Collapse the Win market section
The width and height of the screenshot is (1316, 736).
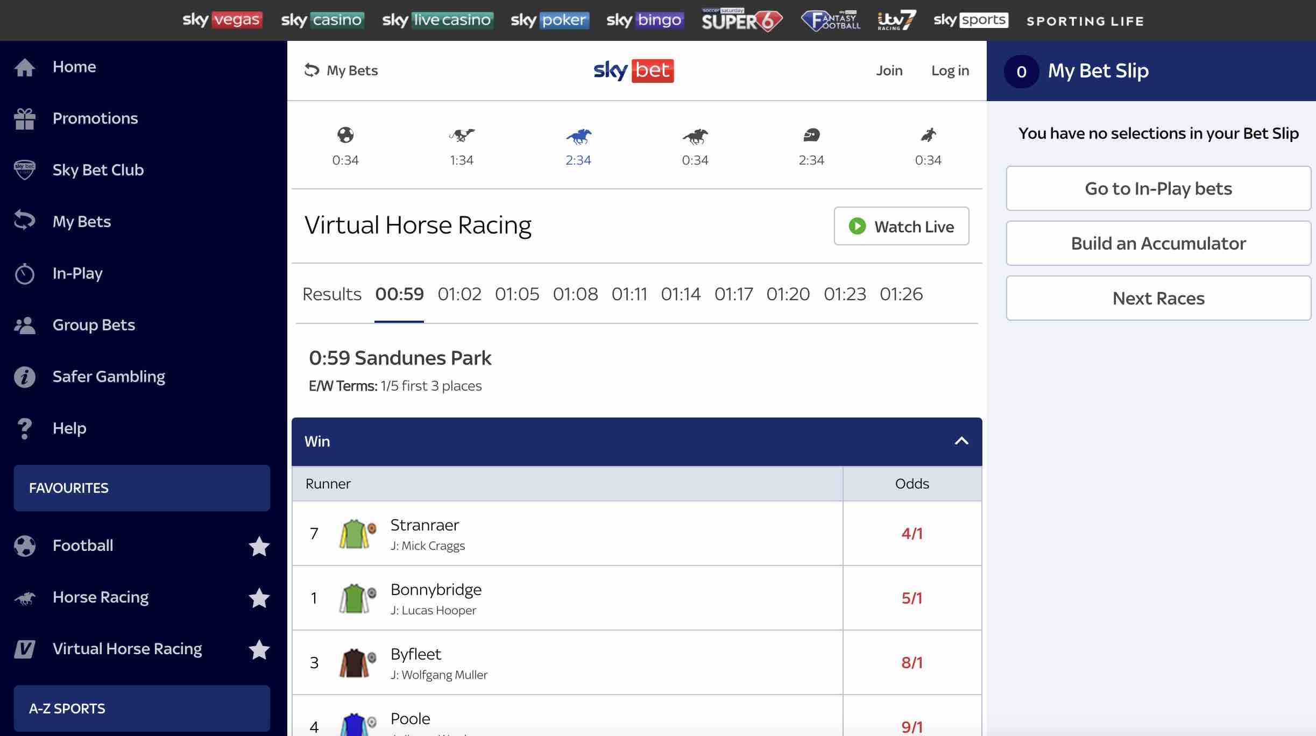(x=961, y=441)
